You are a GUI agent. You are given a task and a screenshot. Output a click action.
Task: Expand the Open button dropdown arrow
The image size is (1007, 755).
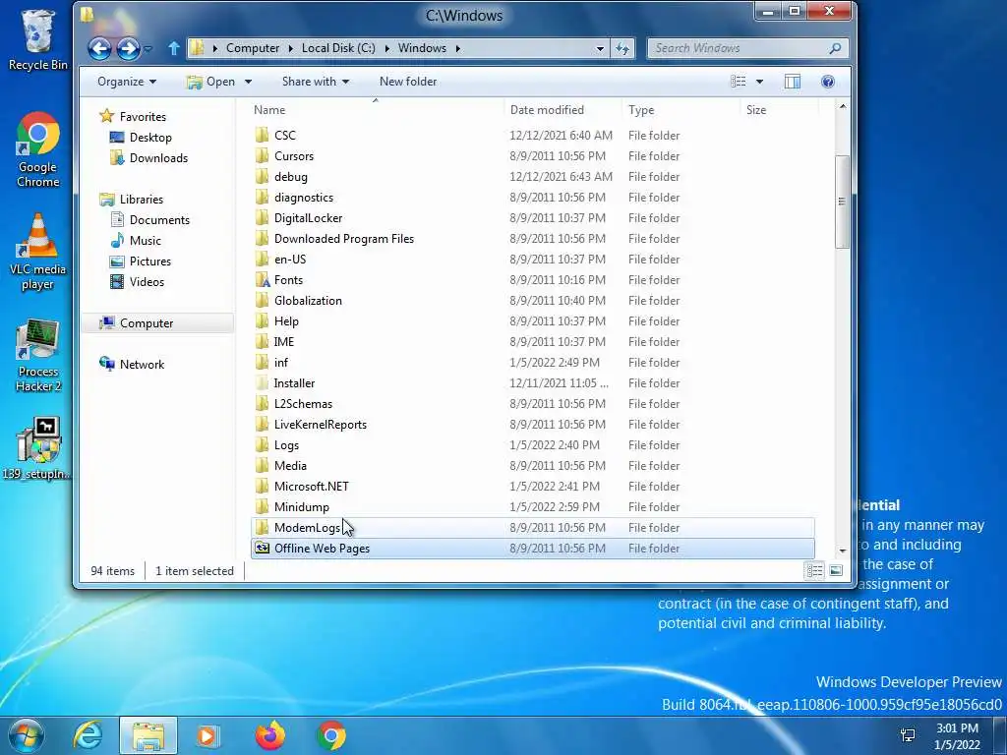tap(248, 82)
